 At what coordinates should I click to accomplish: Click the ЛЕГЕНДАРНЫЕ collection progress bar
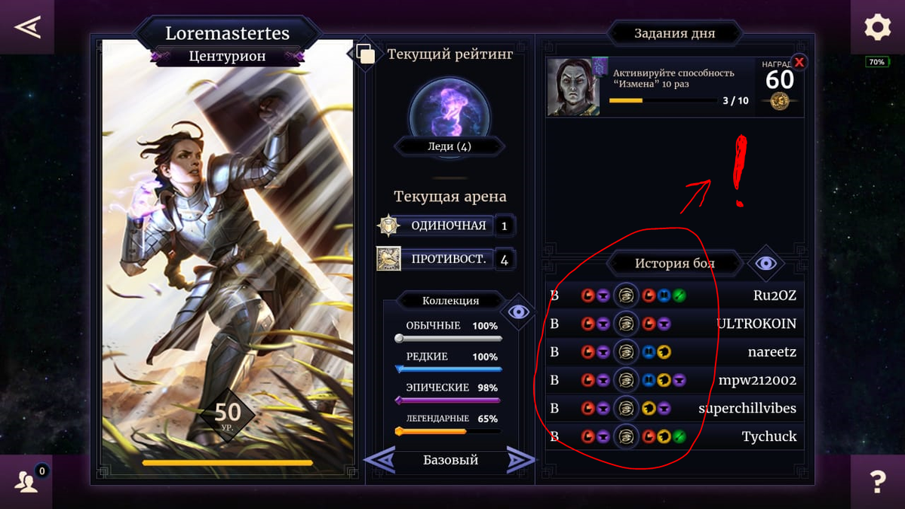pyautogui.click(x=449, y=431)
